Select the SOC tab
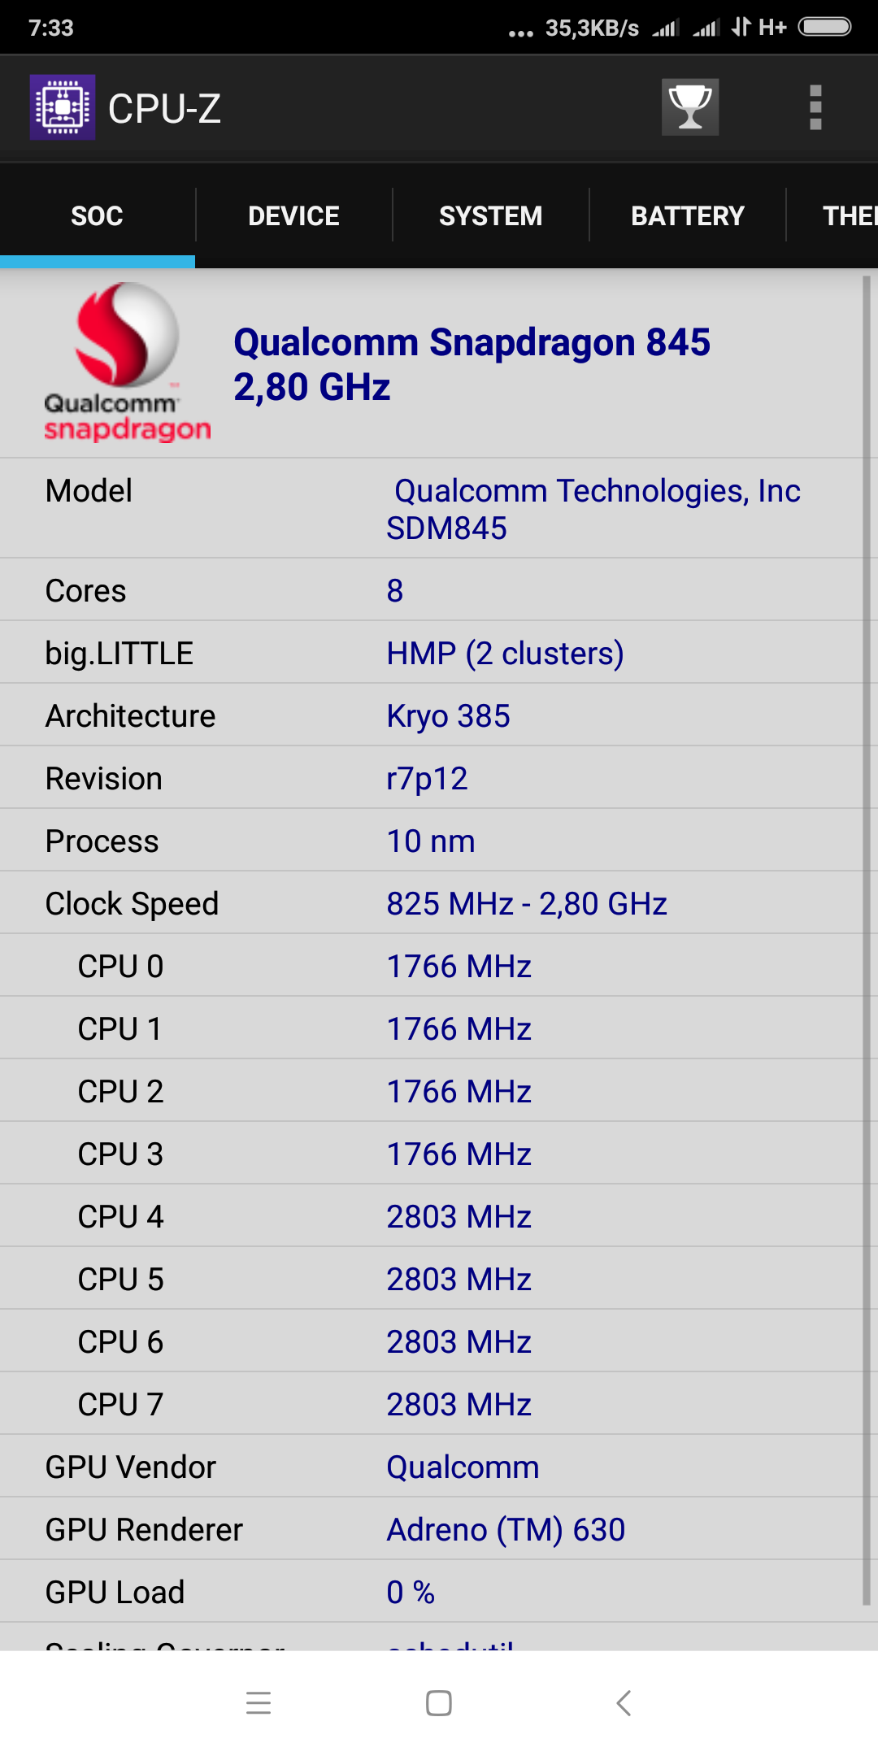878x1756 pixels. 98,216
